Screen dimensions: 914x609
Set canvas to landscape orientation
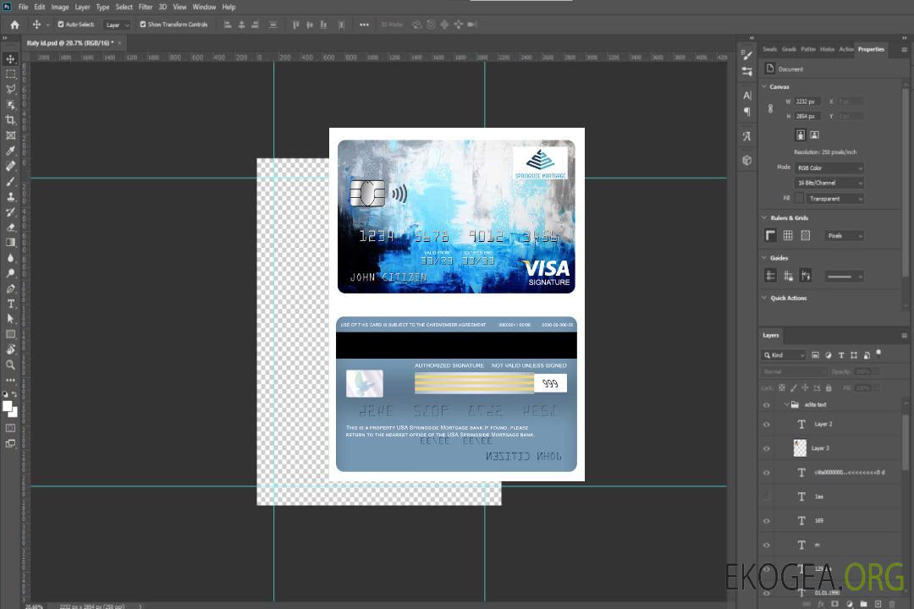814,135
